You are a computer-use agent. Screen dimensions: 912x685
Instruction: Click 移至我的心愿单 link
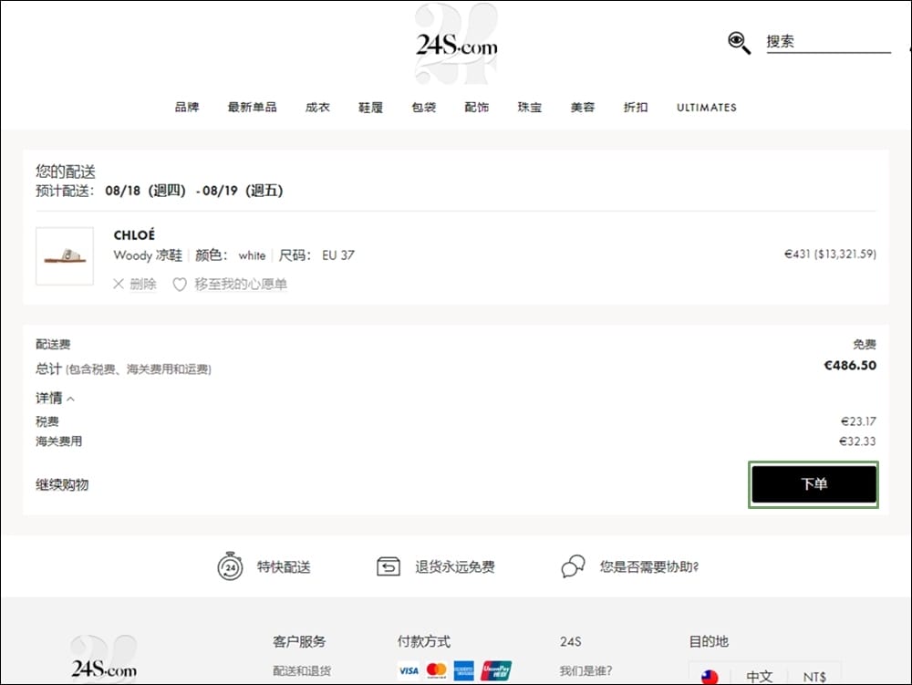click(x=241, y=284)
